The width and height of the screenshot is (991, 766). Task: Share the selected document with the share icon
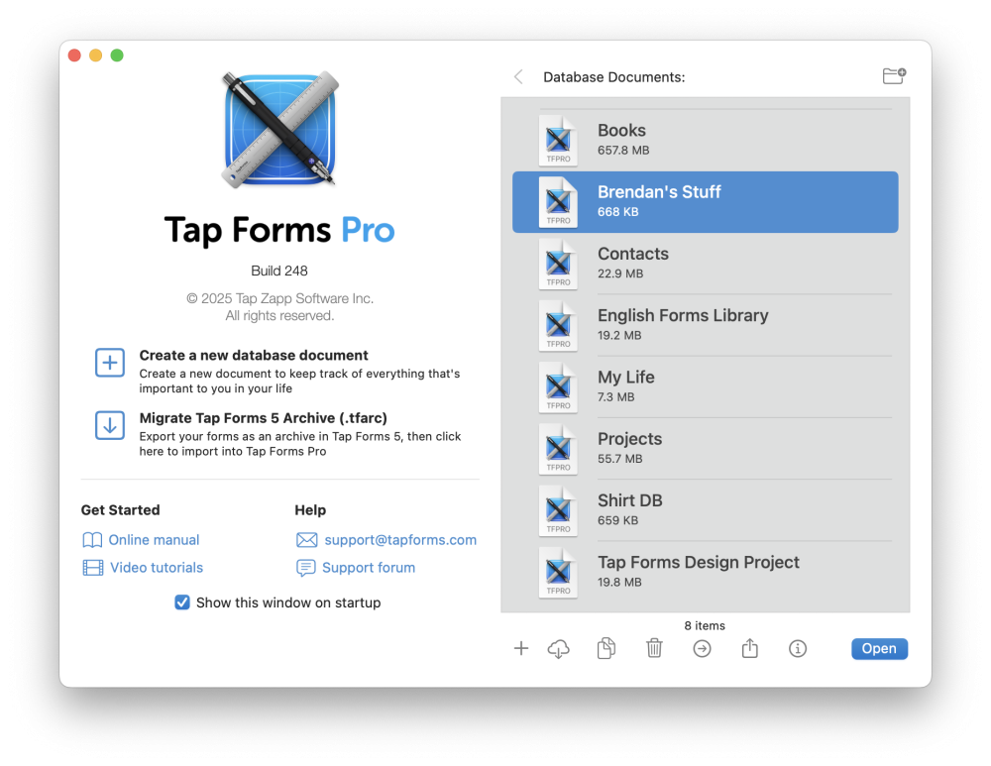tap(749, 648)
